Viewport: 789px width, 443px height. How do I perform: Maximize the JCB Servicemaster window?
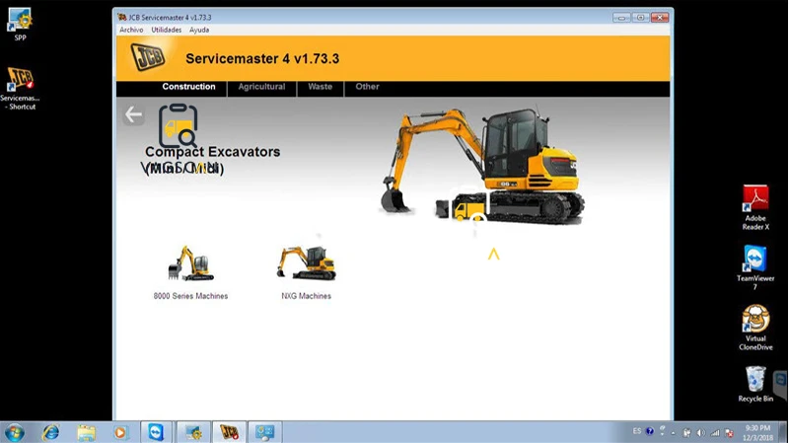[640, 18]
